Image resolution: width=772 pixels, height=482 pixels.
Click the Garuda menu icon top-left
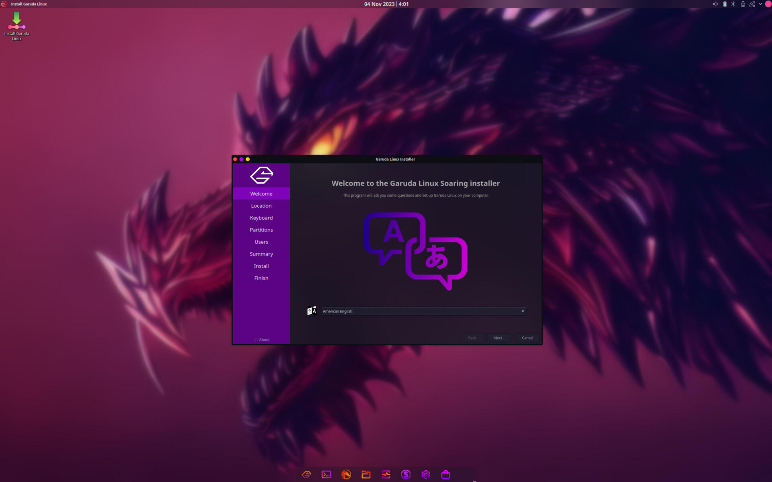coord(4,4)
